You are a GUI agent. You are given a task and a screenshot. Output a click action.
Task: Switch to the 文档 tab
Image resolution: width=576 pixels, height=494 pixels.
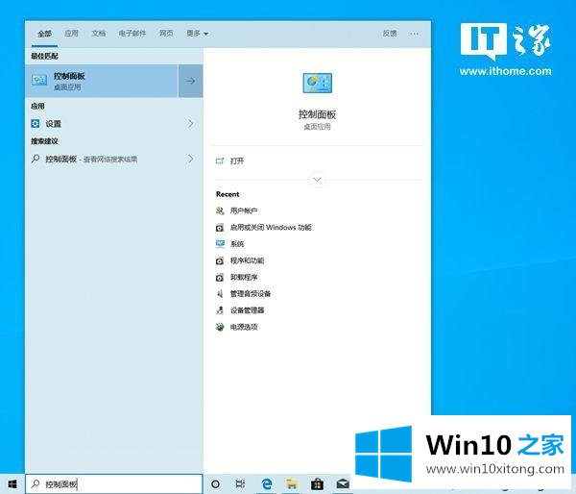pos(99,34)
